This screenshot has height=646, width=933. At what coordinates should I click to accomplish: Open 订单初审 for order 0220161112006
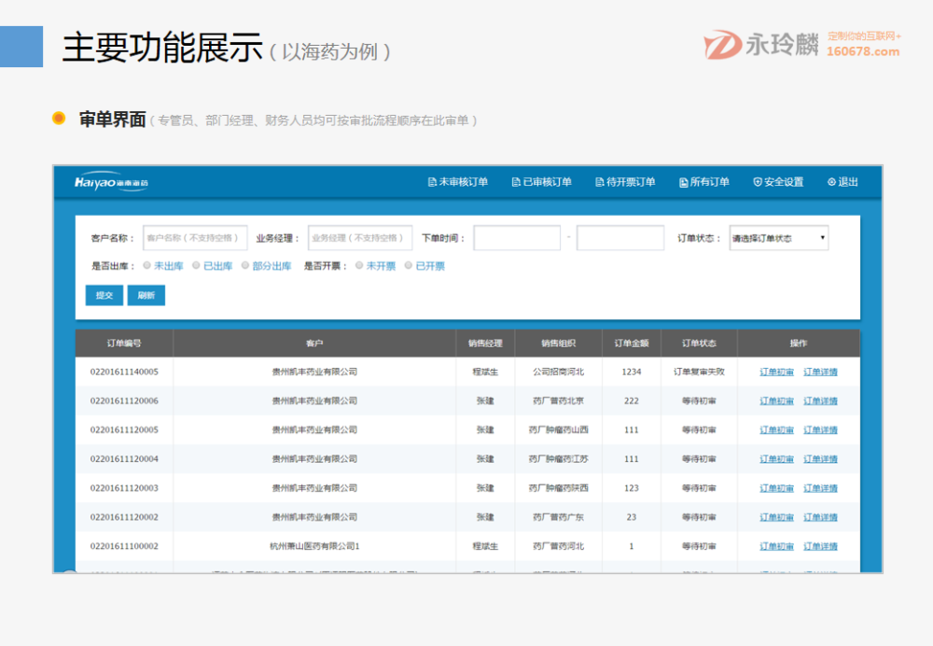[774, 400]
